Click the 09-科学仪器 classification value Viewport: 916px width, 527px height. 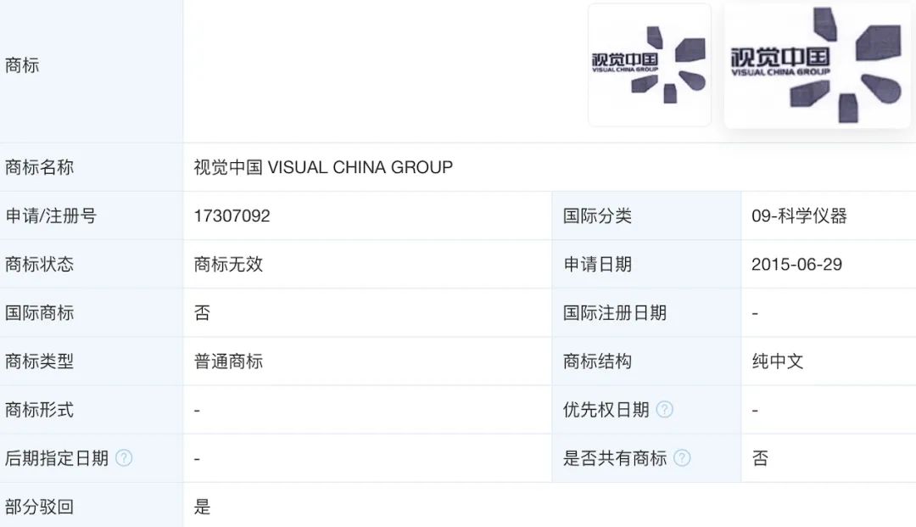[x=799, y=216]
